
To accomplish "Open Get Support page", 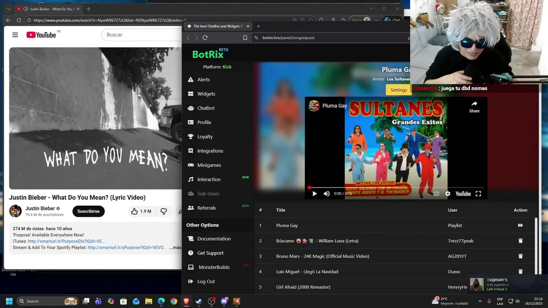I will [x=210, y=253].
